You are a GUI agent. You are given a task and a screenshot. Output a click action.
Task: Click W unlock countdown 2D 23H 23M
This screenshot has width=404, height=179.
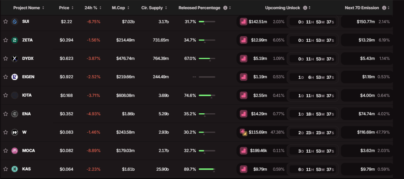click(312, 132)
